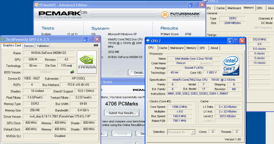
Task: Switch to the Validation tab in GPU-Z
Action: [x=43, y=46]
